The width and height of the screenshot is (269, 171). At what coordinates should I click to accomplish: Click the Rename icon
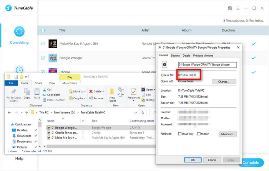point(91,98)
